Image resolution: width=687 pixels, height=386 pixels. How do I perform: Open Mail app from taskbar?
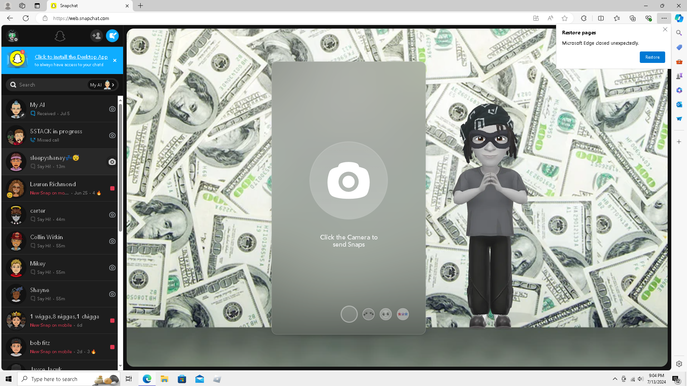coord(199,379)
